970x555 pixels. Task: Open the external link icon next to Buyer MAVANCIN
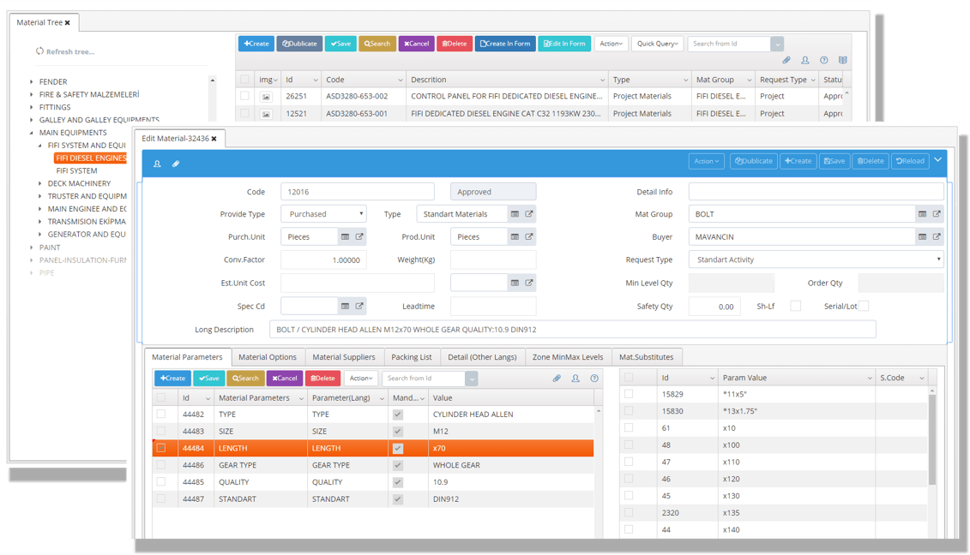(x=937, y=237)
